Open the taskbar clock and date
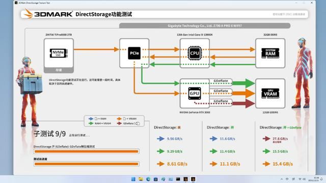 click(316, 179)
